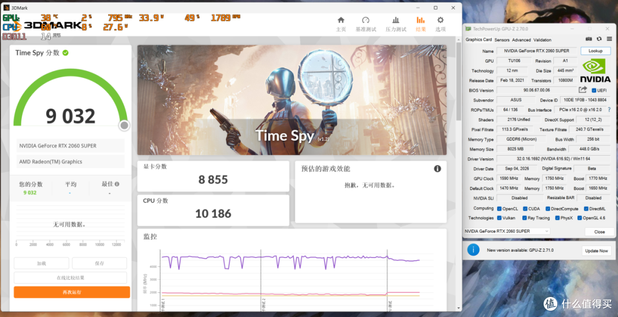Image resolution: width=618 pixels, height=317 pixels.
Task: Click the info icon beside 最佳
Action: (x=117, y=184)
